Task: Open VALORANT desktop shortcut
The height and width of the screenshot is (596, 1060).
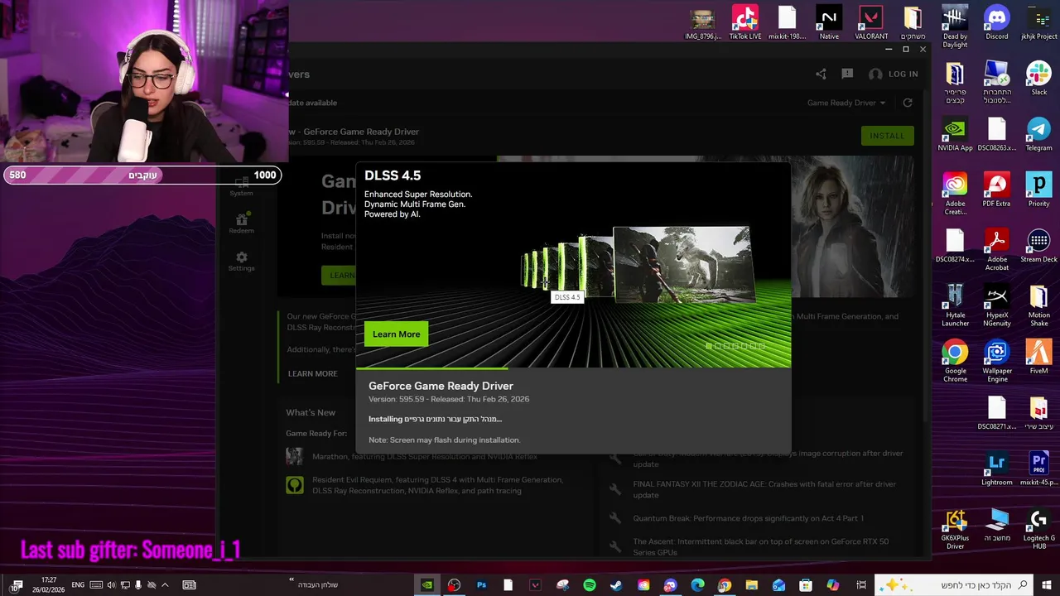Action: point(871,22)
